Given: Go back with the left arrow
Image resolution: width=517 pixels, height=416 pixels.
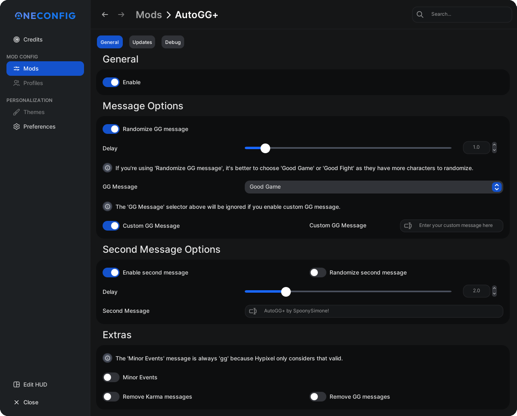Looking at the screenshot, I should click(x=105, y=15).
